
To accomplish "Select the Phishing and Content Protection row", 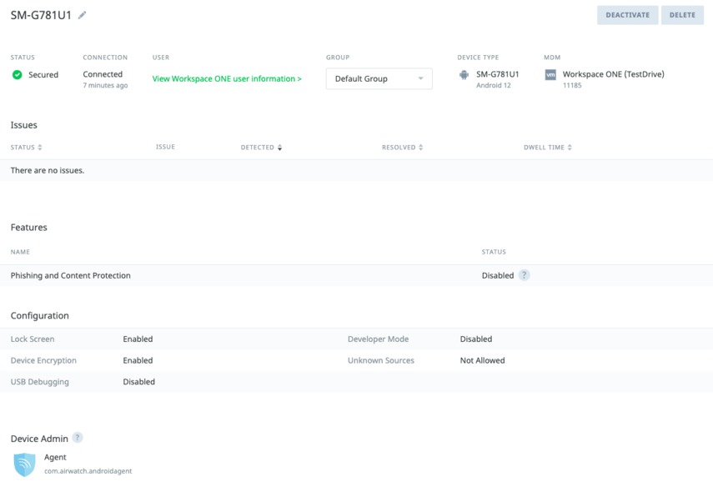I will [x=71, y=275].
